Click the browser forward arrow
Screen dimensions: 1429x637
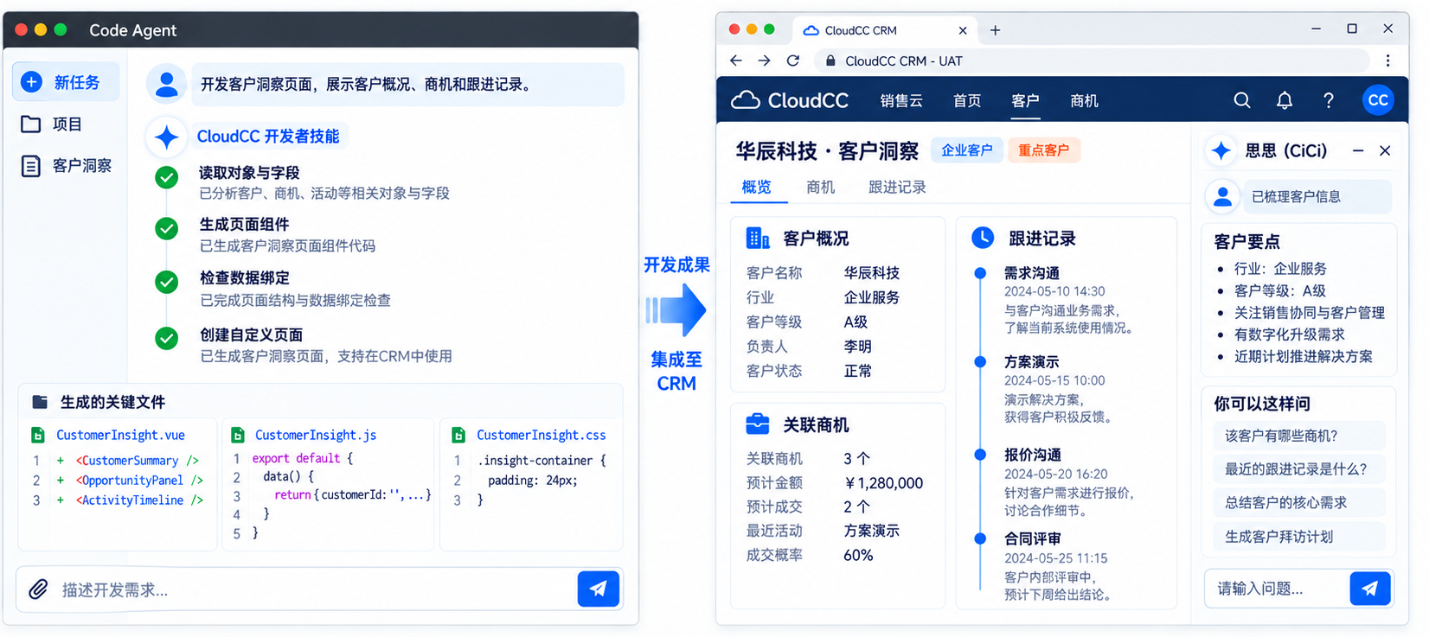[x=764, y=61]
